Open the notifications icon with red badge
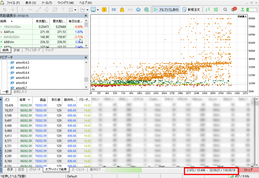The height and width of the screenshot is (178, 259). point(234,9)
